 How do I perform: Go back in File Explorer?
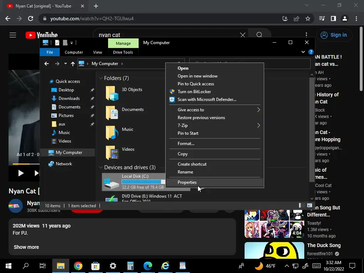(x=47, y=64)
